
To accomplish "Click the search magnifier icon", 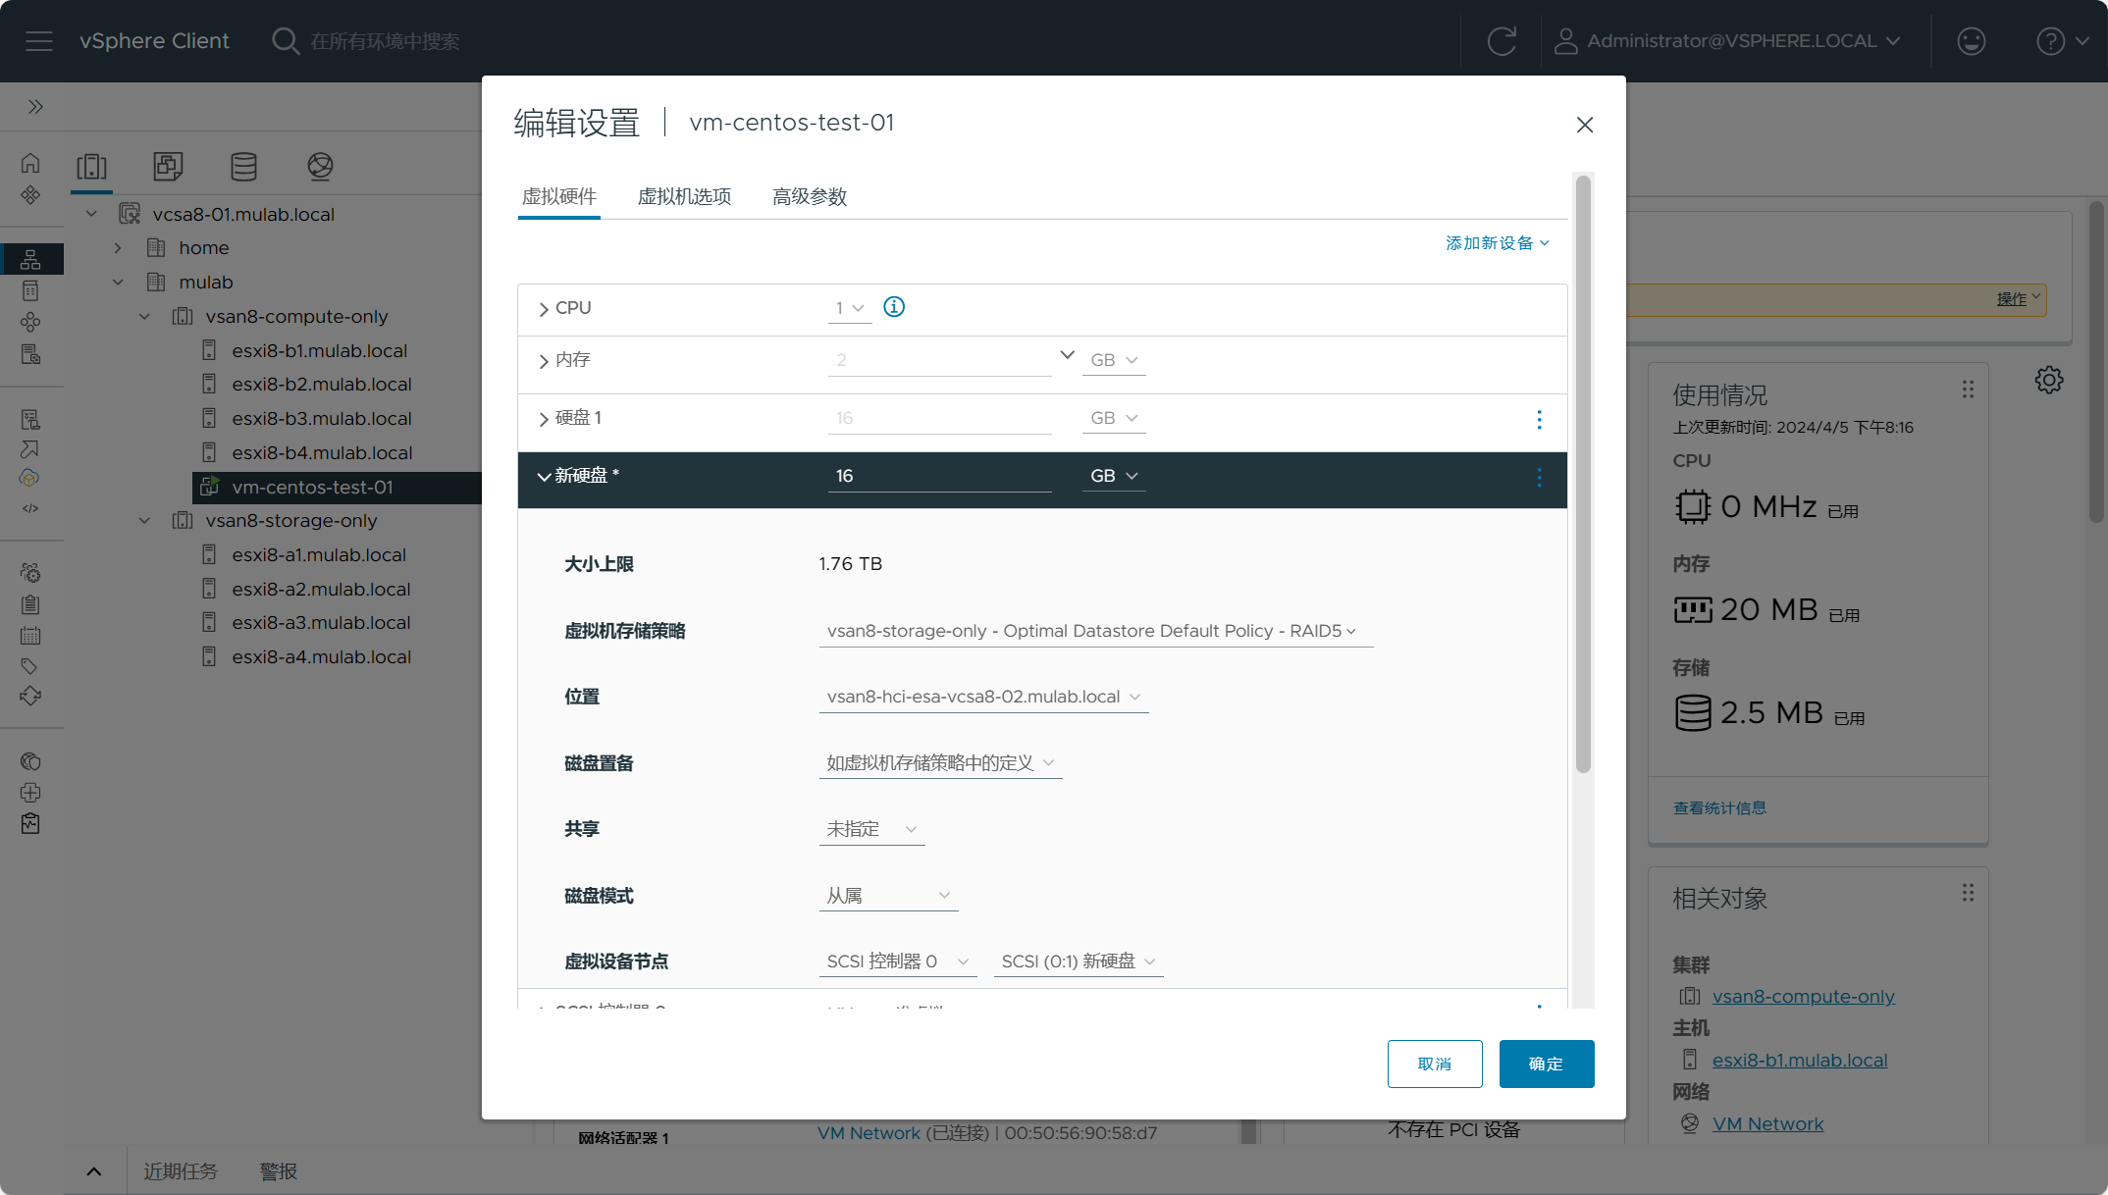I will click(286, 41).
